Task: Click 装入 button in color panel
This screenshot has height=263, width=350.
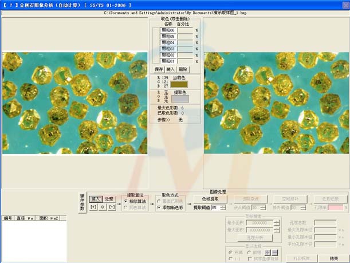Action: (170, 69)
